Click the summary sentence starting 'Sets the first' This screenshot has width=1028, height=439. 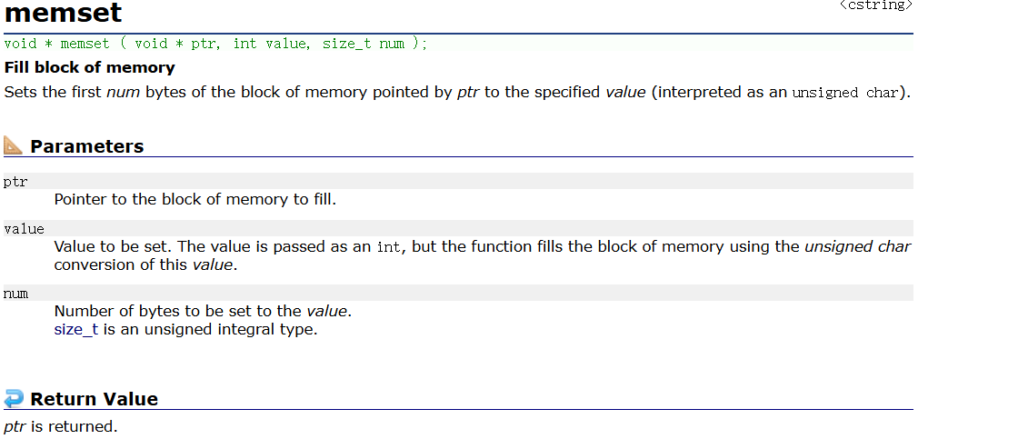point(457,92)
